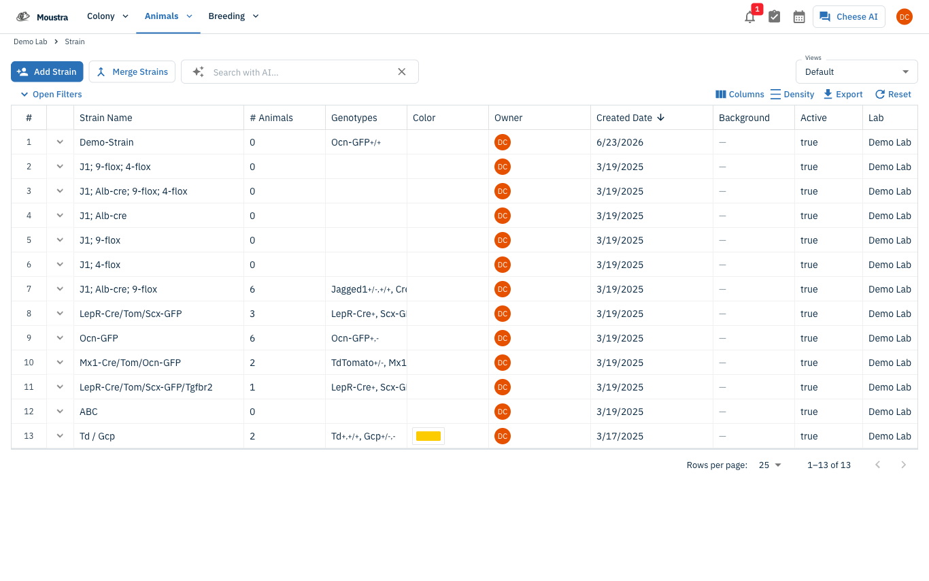This screenshot has height=581, width=929.
Task: Click the Moustra logo
Action: point(42,16)
